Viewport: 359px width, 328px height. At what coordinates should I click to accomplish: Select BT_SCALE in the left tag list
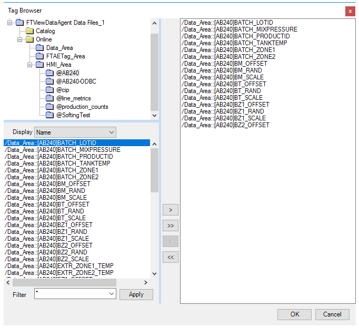click(x=77, y=218)
